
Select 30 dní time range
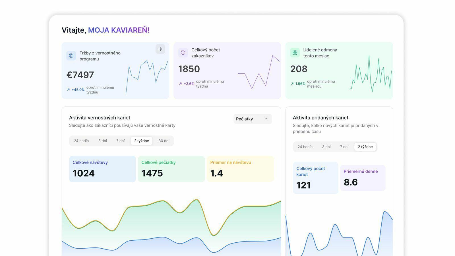[x=164, y=141]
